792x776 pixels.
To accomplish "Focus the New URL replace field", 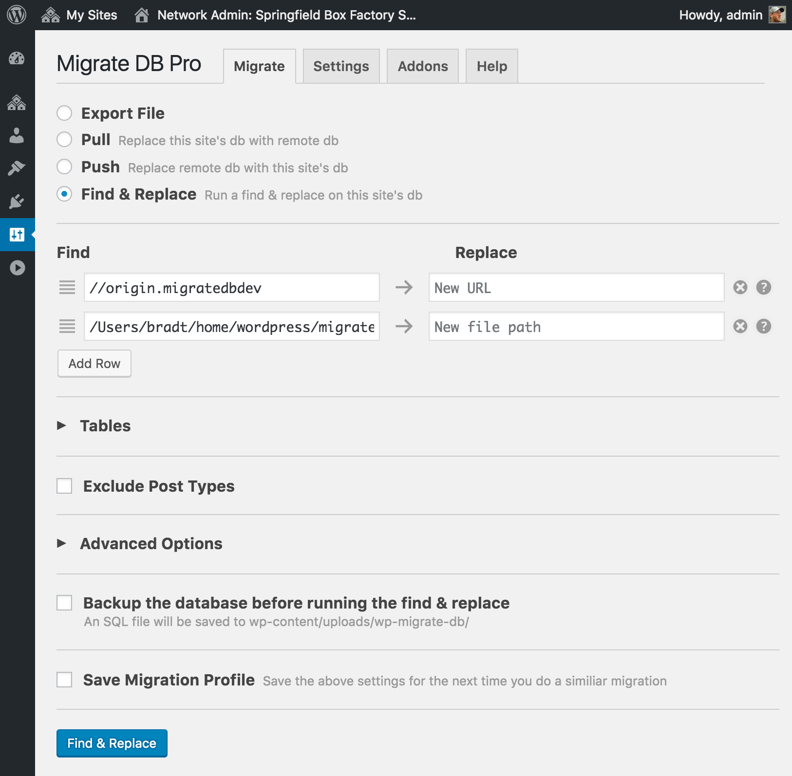I will coord(577,287).
